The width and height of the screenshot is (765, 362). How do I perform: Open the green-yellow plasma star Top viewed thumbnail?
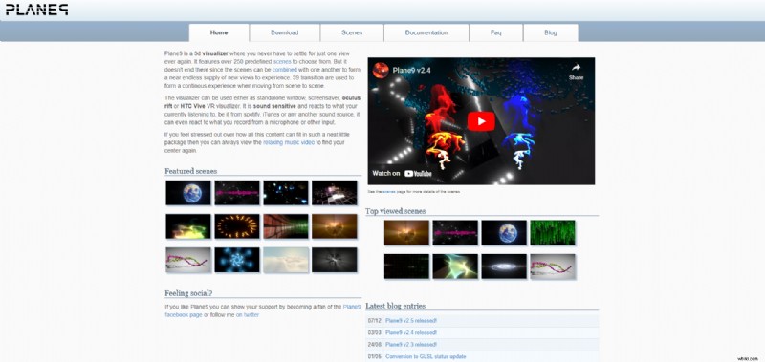click(x=455, y=266)
